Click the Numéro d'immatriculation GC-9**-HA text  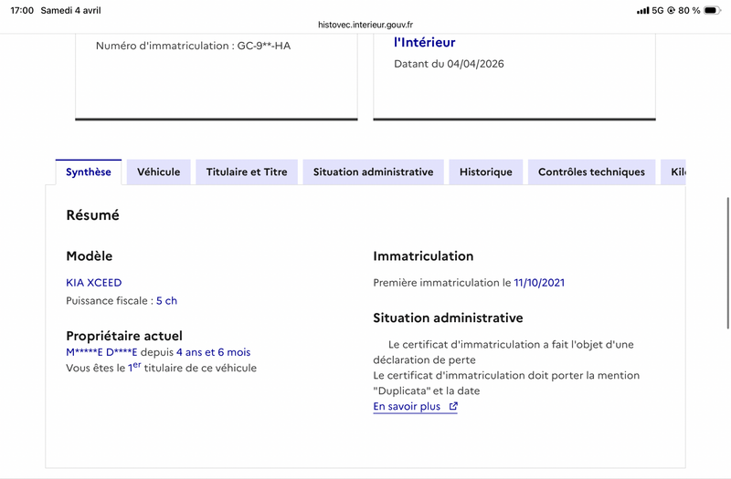[x=193, y=46]
